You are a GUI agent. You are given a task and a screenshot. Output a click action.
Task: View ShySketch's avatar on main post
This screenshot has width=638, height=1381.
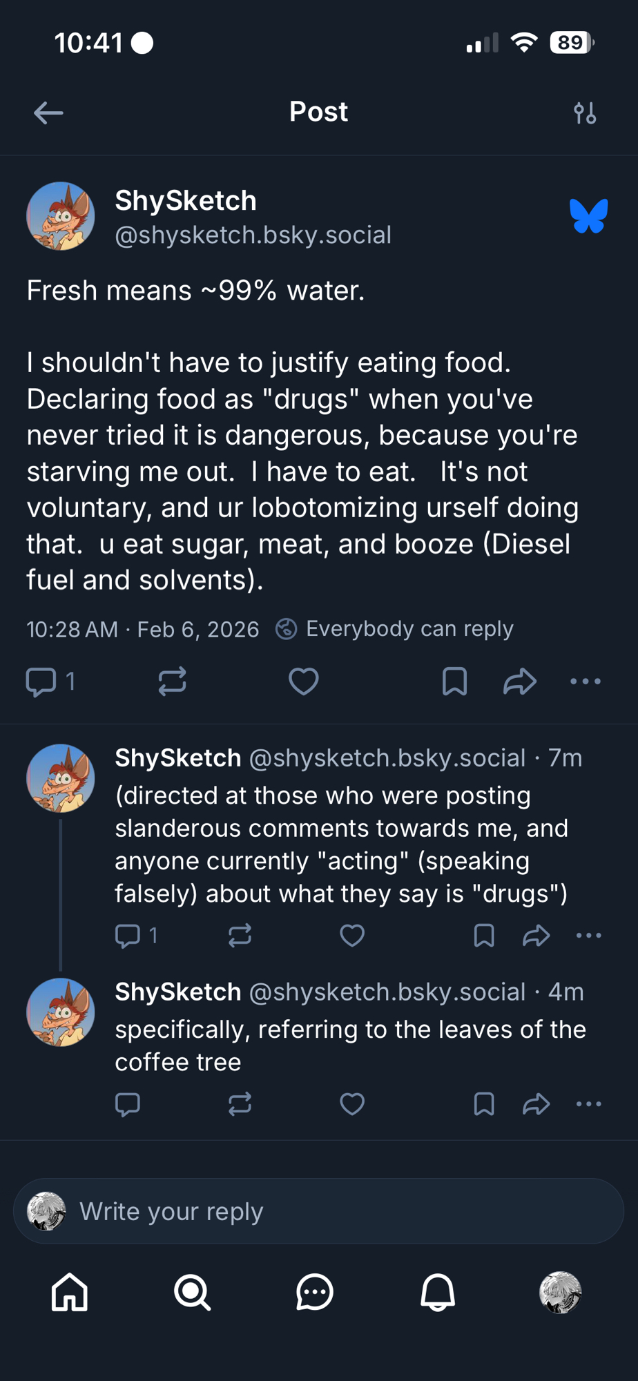click(x=61, y=216)
